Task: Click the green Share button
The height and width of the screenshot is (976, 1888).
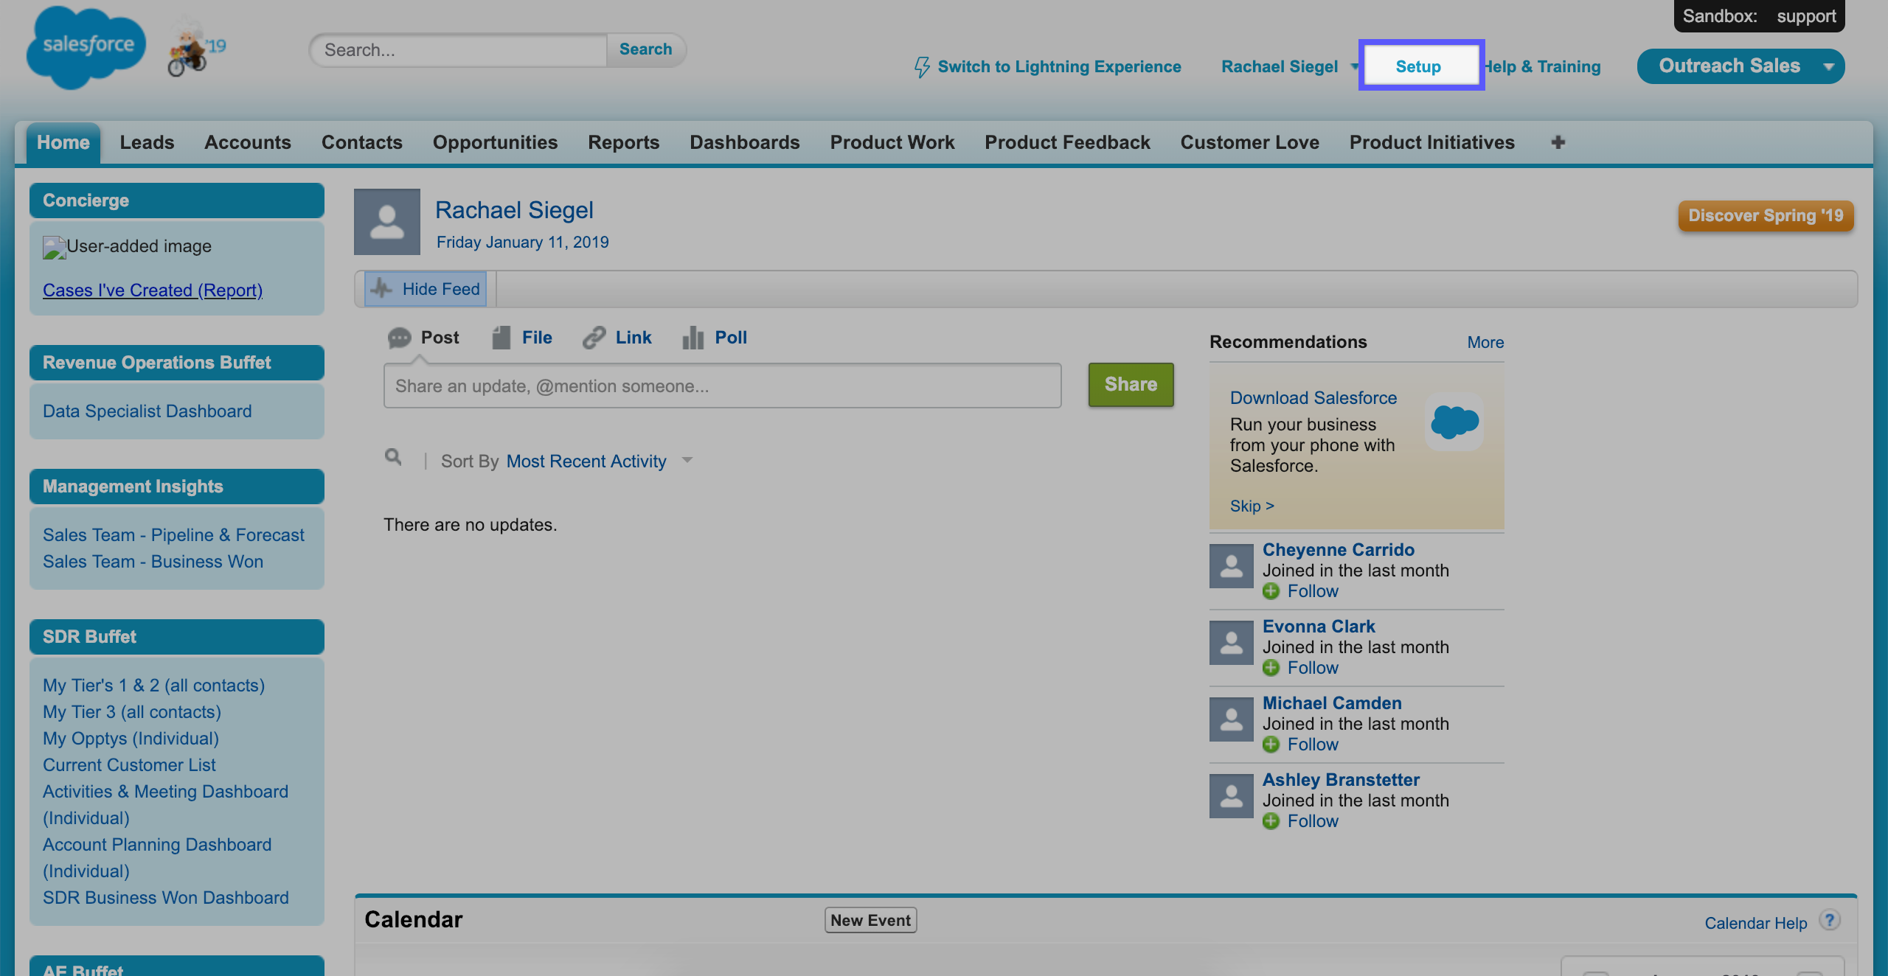Action: [x=1131, y=384]
